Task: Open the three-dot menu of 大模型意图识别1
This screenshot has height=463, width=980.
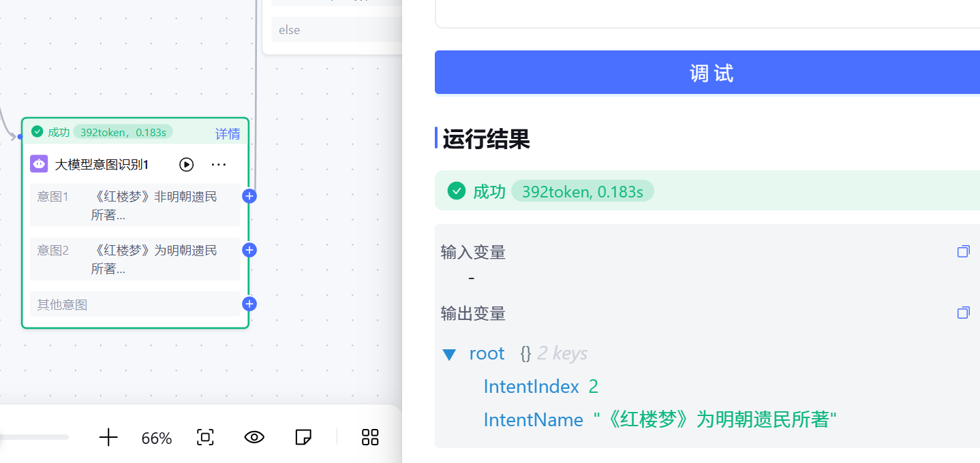Action: pos(219,164)
